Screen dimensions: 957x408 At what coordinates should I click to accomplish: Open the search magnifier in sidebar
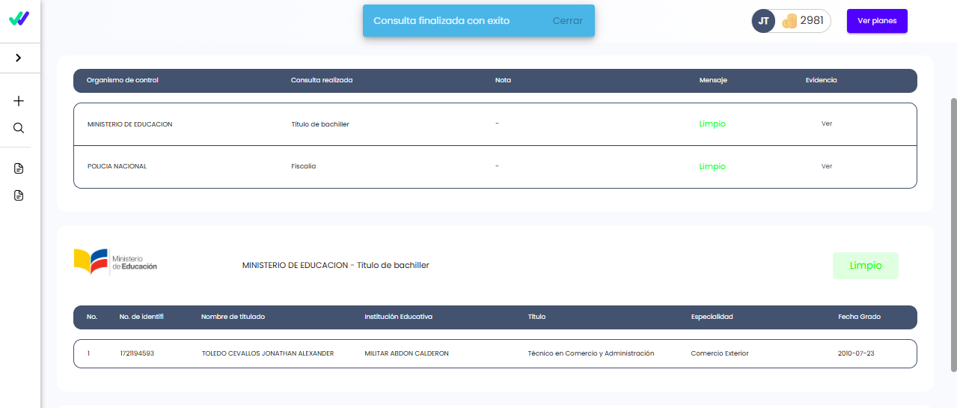tap(19, 128)
